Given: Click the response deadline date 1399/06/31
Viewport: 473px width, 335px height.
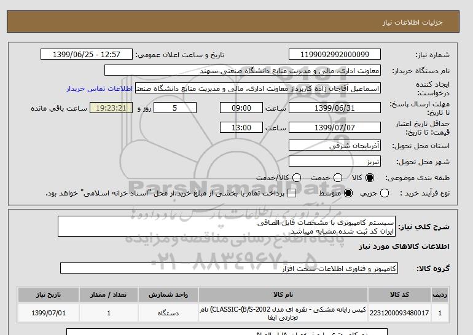Looking at the screenshot, I should [x=335, y=108].
